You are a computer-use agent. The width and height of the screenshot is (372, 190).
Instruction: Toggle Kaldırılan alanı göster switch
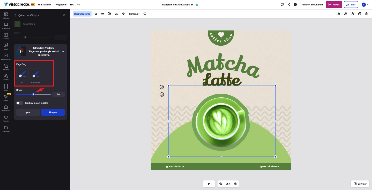[20, 103]
